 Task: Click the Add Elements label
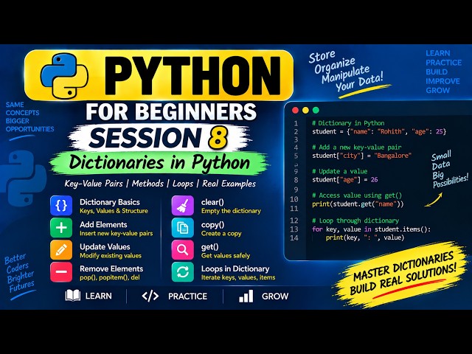click(103, 224)
